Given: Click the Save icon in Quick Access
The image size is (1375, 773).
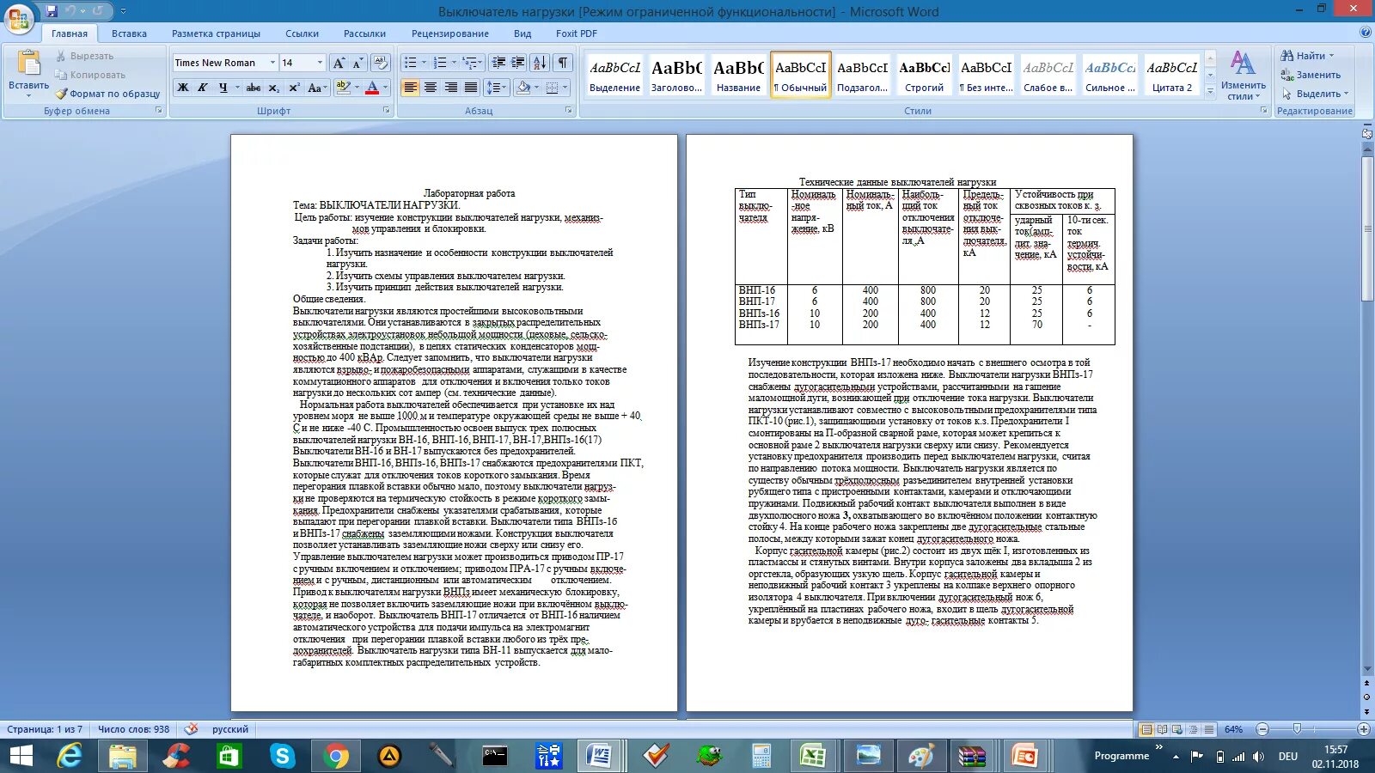Looking at the screenshot, I should coord(52,11).
